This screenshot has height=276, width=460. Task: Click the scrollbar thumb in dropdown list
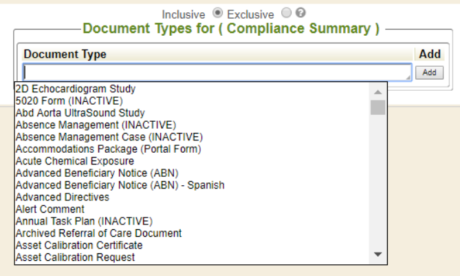(377, 107)
